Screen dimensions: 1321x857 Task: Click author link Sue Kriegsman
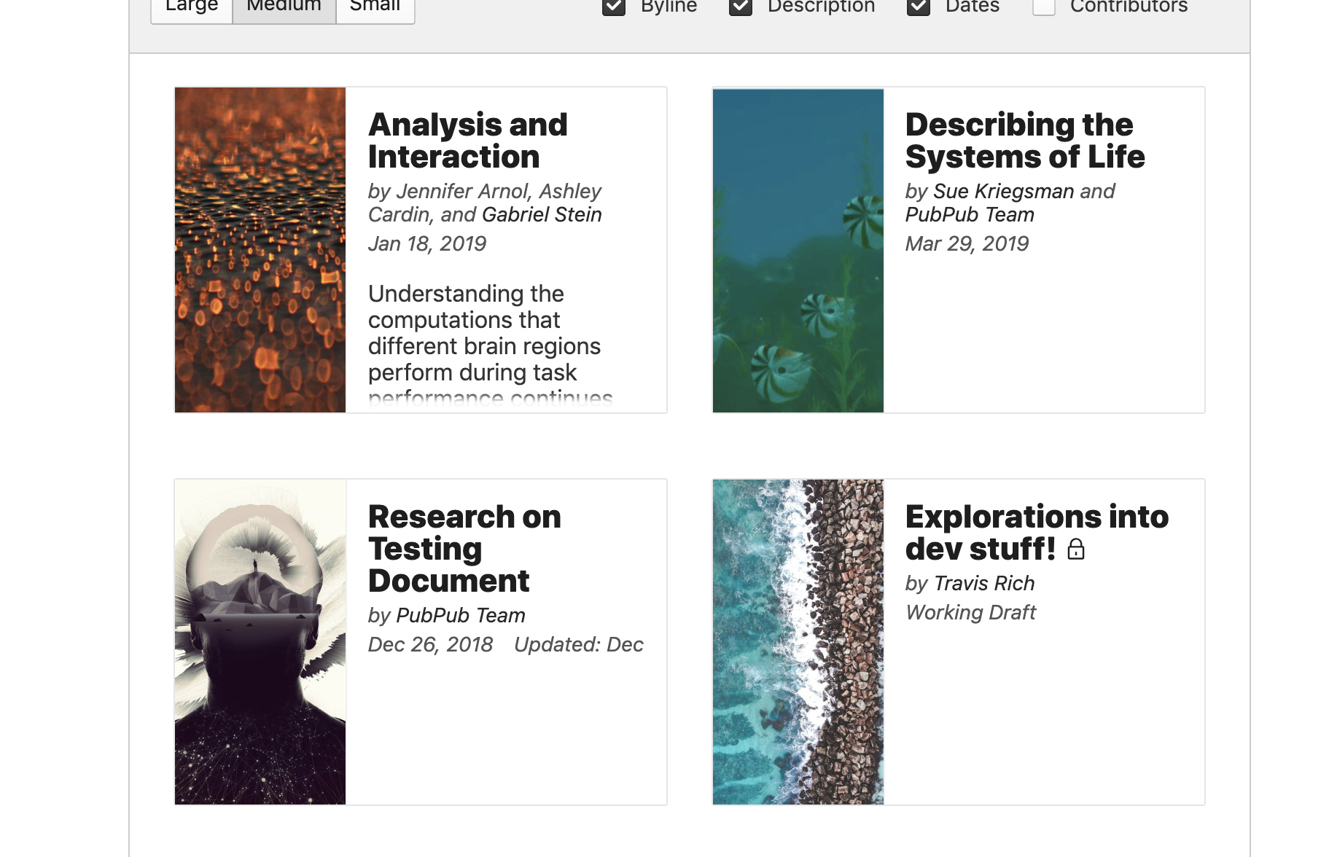(x=1003, y=192)
